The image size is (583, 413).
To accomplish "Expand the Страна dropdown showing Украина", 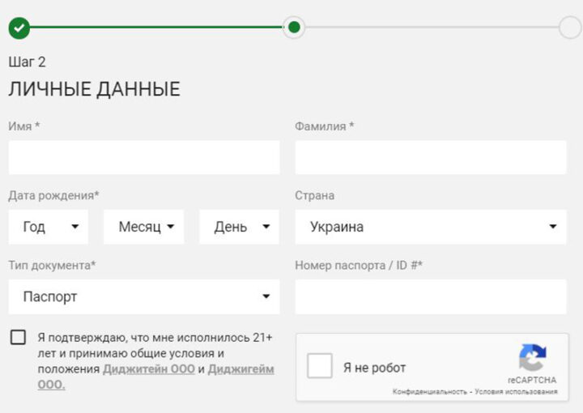I will click(x=431, y=227).
